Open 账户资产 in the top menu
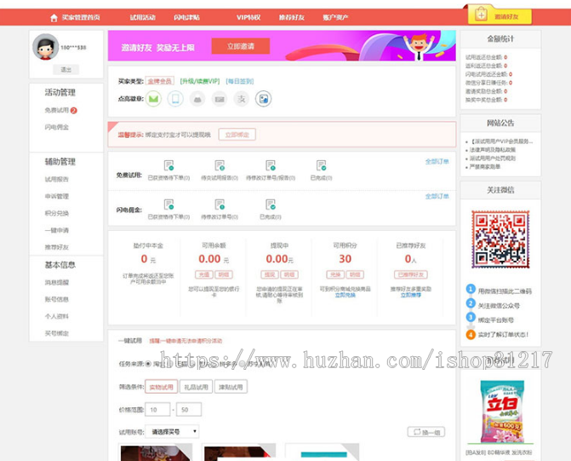The image size is (571, 461). coord(335,18)
